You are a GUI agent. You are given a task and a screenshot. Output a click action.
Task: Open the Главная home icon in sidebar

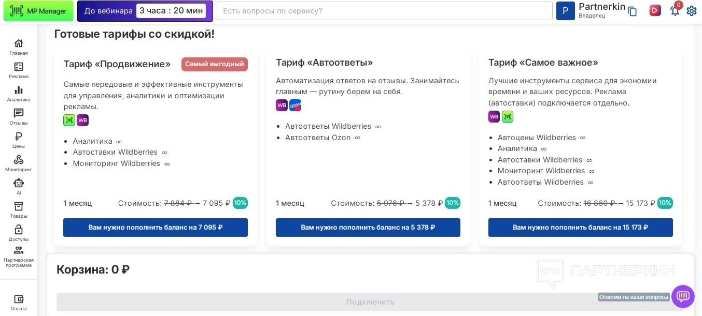click(x=19, y=46)
